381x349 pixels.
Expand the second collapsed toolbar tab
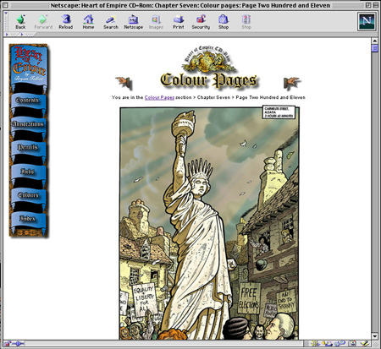(x=27, y=35)
